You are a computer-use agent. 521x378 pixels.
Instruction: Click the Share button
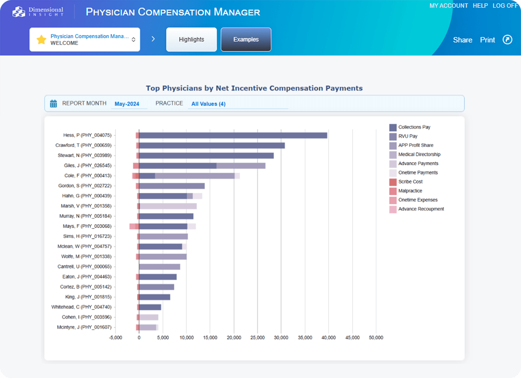point(463,40)
